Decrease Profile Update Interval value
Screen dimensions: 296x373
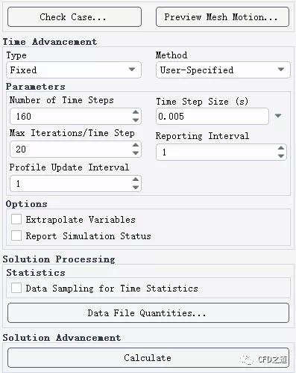tap(136, 187)
